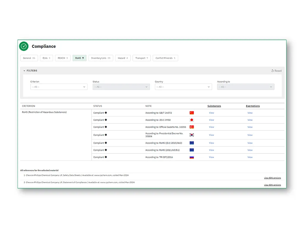Screen dimensions: 304x228
Task: Click the info icon beside Compliant for GB/T 26572
Action: (x=106, y=113)
